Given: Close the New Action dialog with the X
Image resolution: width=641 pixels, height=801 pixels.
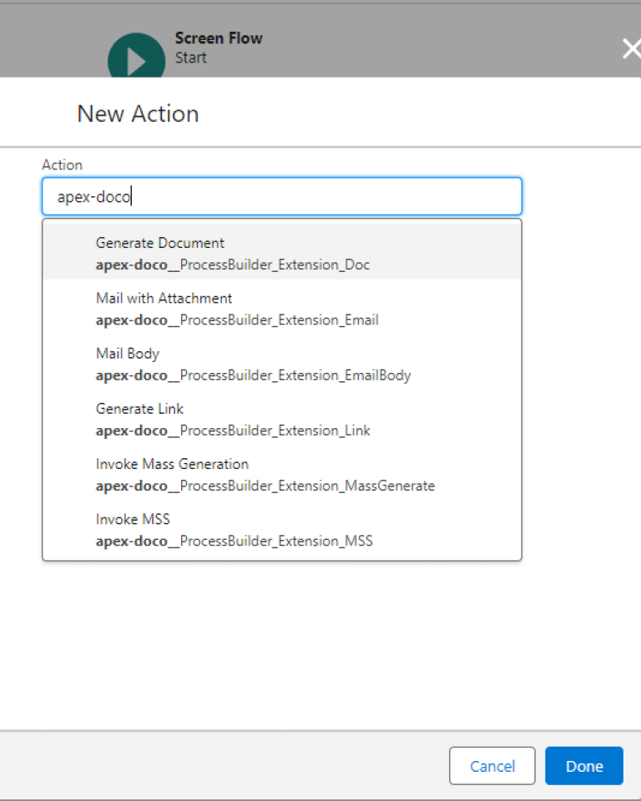Looking at the screenshot, I should [x=631, y=48].
